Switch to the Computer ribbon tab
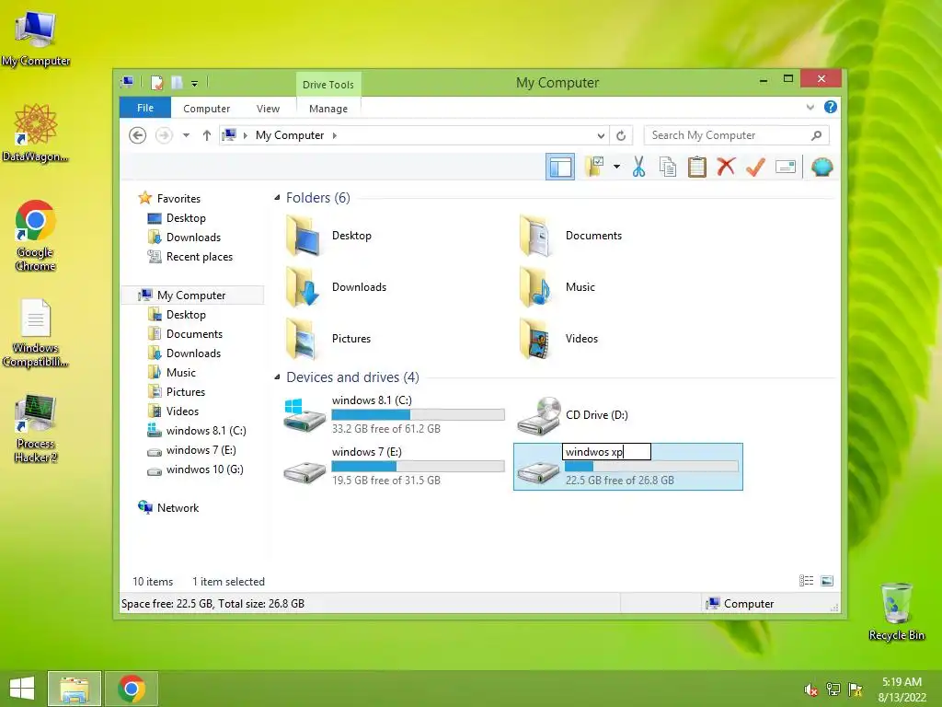942x707 pixels. click(206, 109)
